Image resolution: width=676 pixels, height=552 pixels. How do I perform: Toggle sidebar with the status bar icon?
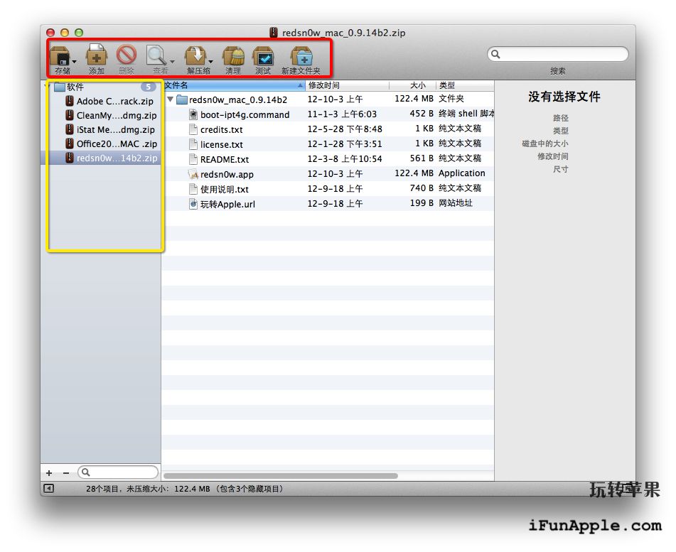click(48, 488)
